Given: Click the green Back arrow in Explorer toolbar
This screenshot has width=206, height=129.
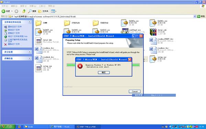Looking at the screenshot, I should pyautogui.click(x=3, y=11).
